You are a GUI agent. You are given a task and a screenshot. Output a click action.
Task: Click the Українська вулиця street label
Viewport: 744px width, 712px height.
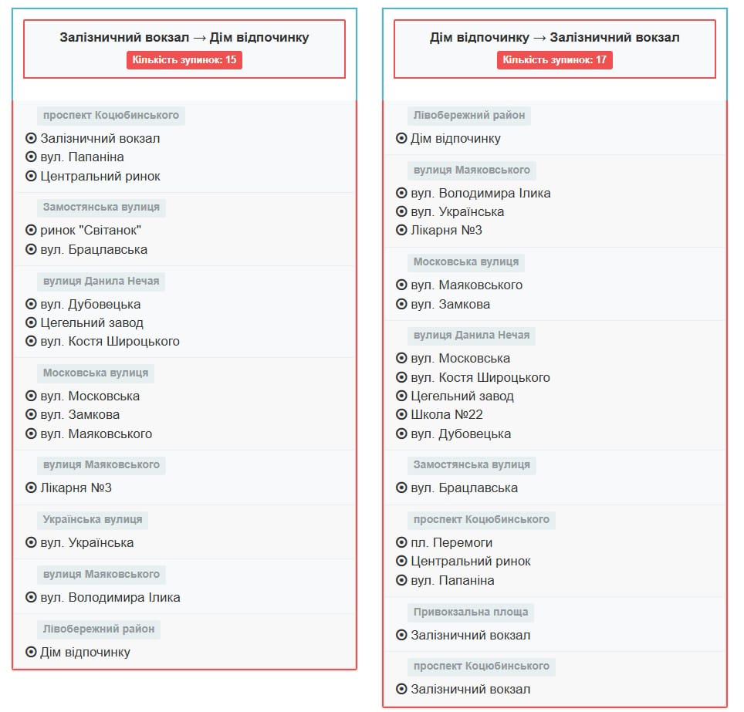tap(93, 519)
